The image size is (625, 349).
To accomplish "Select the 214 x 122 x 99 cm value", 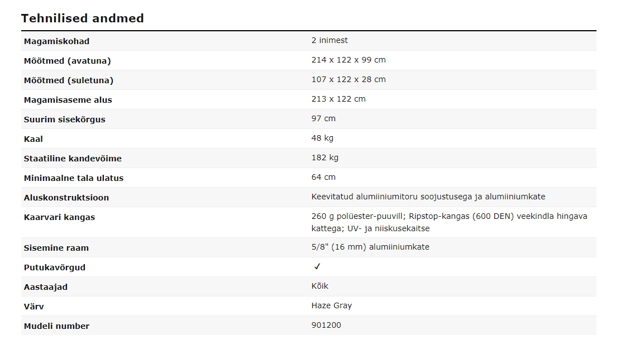I will pos(349,60).
